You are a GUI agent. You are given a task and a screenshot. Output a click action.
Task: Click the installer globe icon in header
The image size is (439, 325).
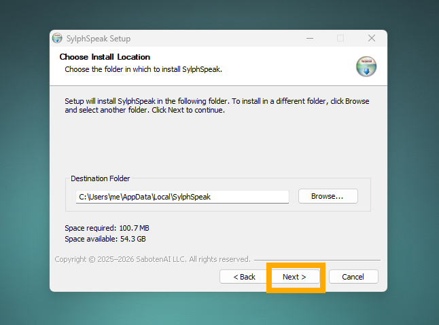tap(366, 66)
